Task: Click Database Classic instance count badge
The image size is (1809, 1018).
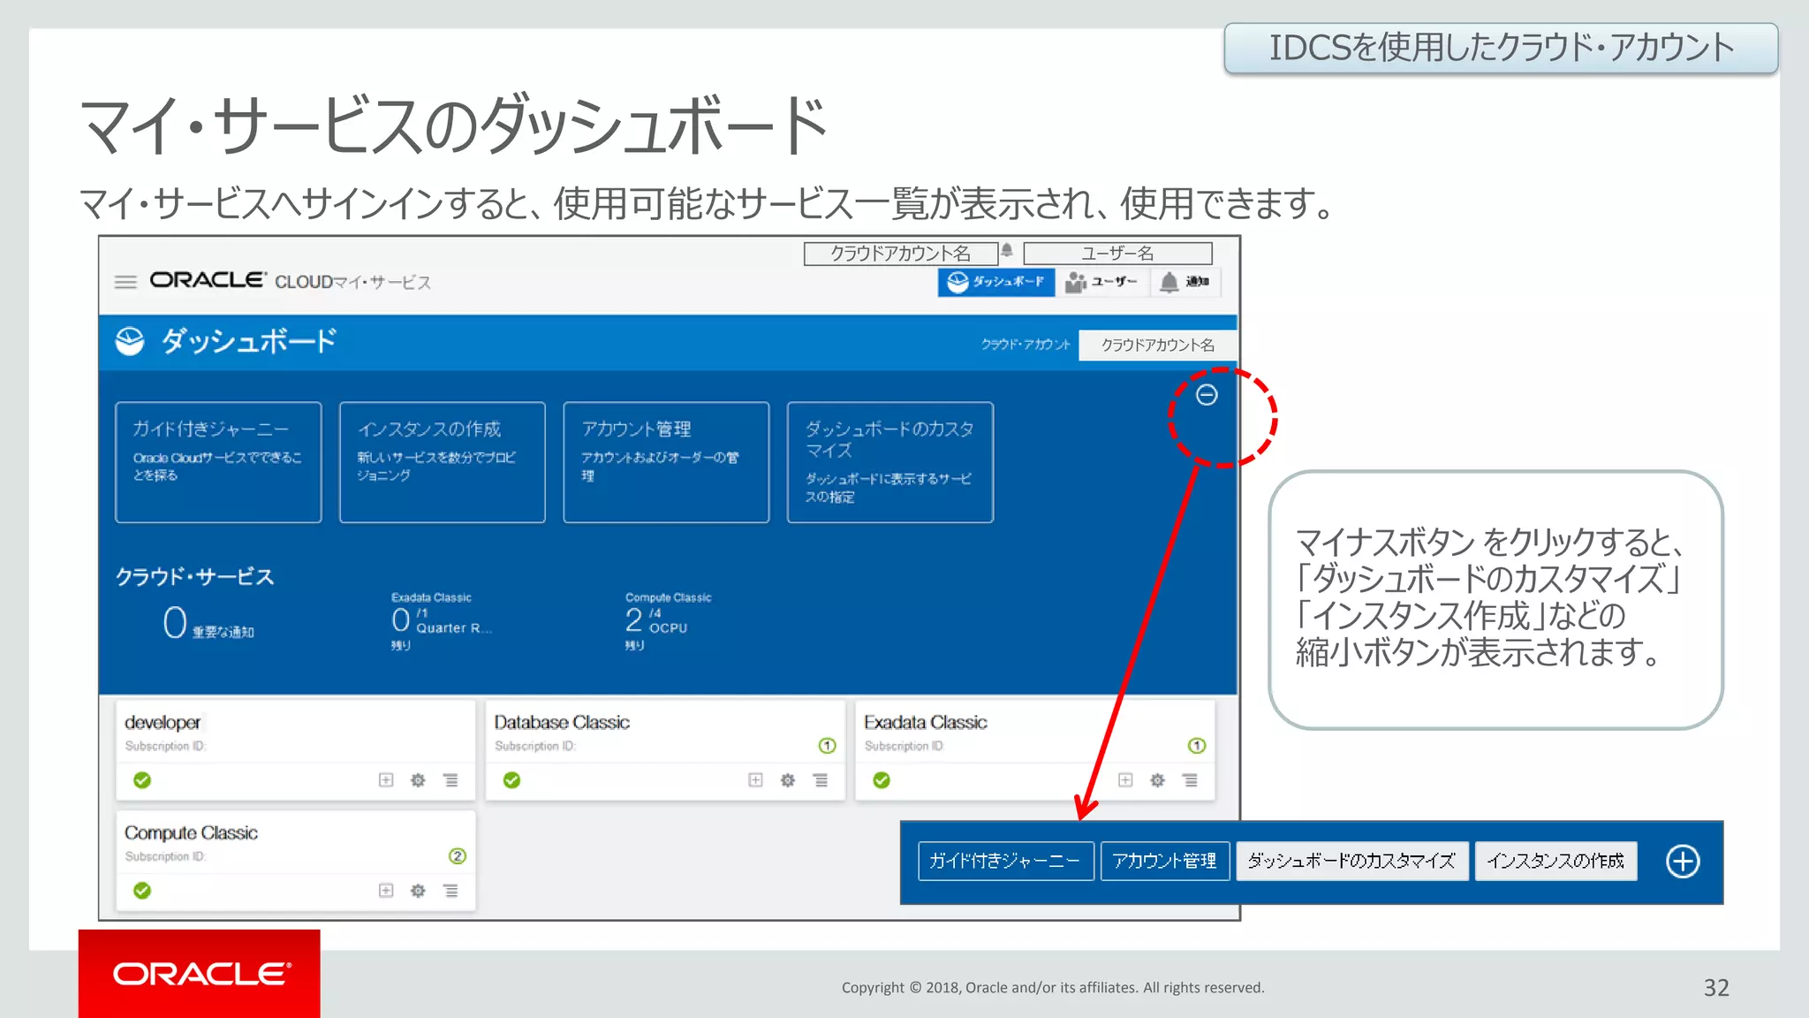Action: (x=827, y=746)
